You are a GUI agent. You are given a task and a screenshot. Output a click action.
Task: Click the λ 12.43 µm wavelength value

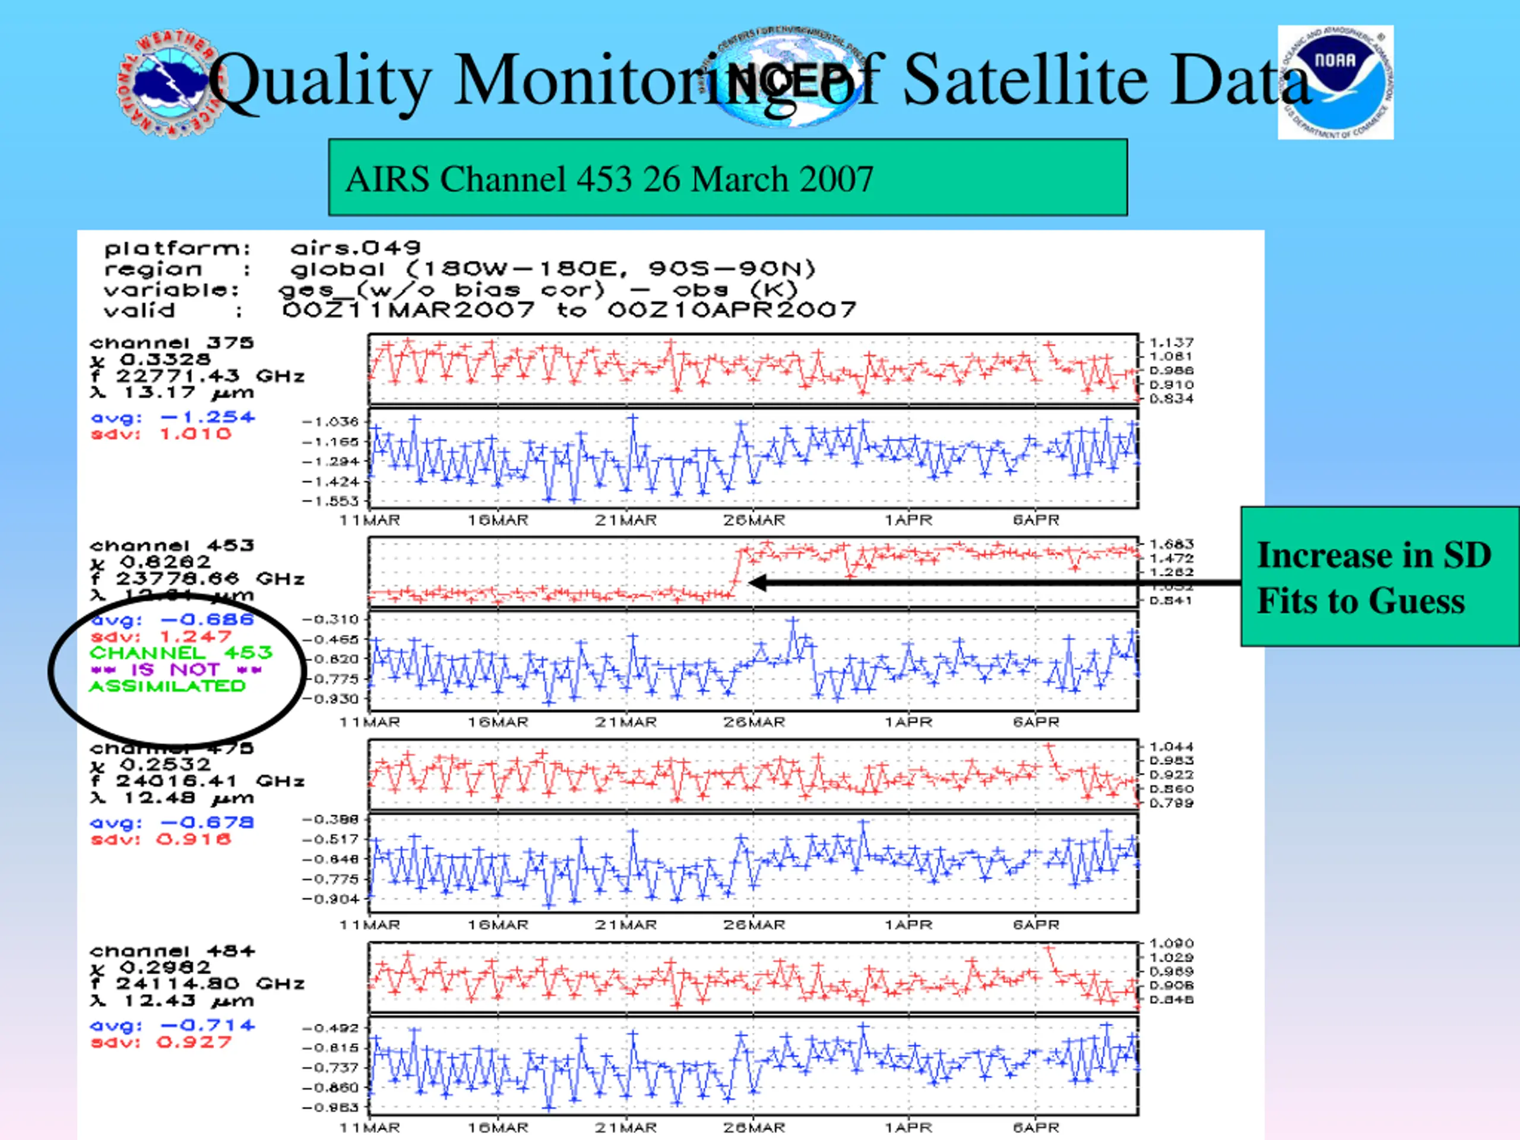172,1001
